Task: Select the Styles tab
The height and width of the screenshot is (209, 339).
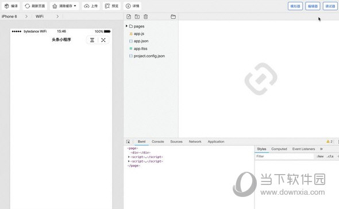Action: click(261, 149)
